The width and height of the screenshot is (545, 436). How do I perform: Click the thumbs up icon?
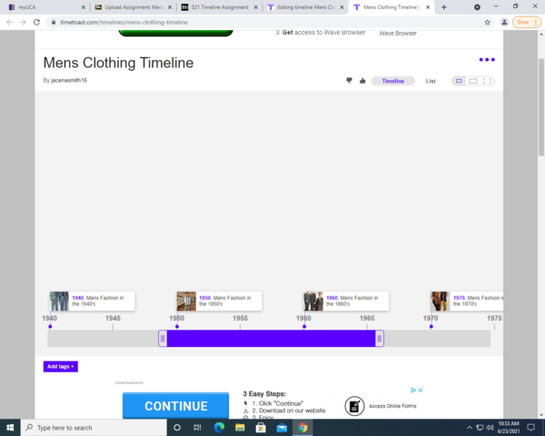click(x=362, y=81)
